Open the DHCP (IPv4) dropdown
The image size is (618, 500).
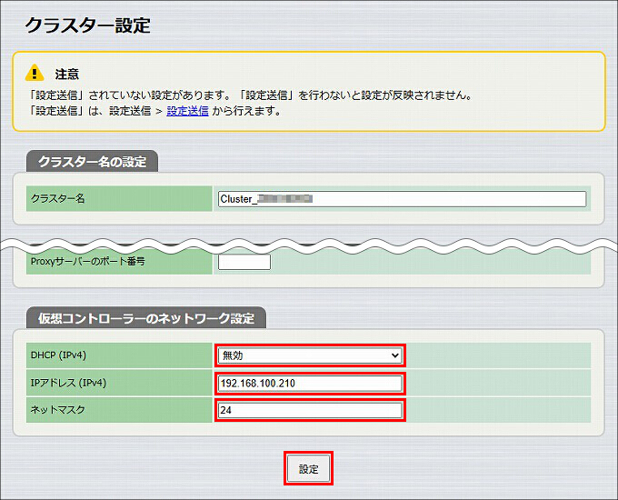tap(310, 355)
